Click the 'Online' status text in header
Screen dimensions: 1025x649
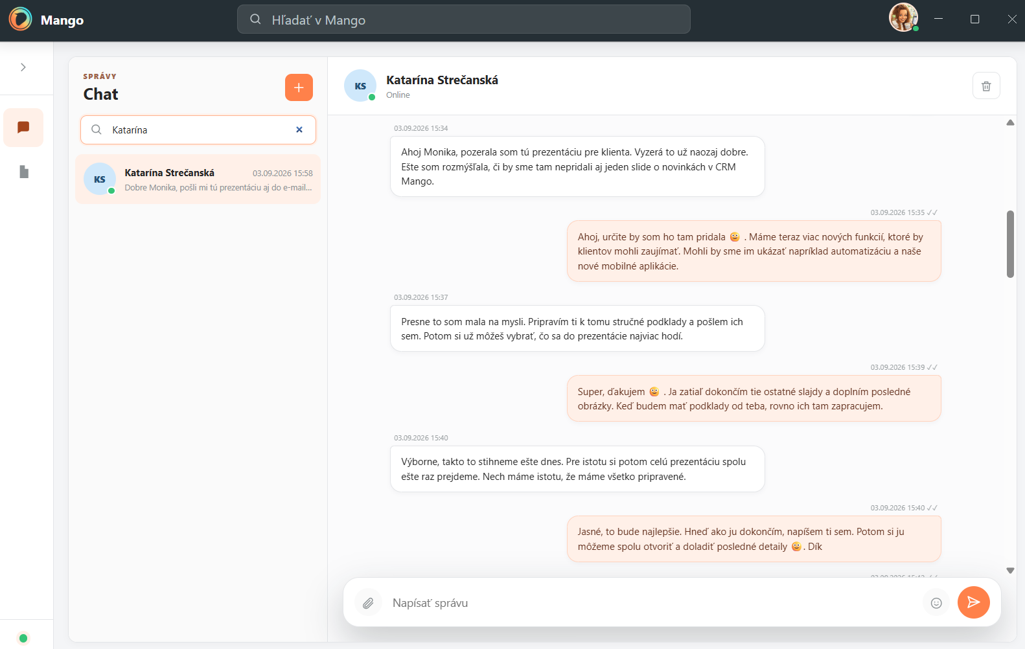coord(398,95)
